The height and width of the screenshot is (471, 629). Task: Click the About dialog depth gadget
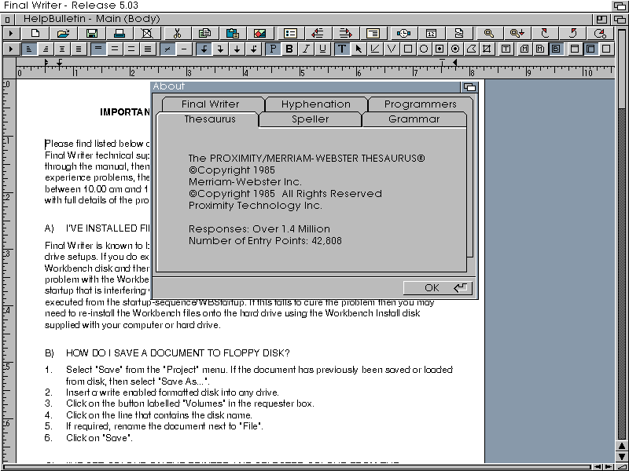(469, 86)
